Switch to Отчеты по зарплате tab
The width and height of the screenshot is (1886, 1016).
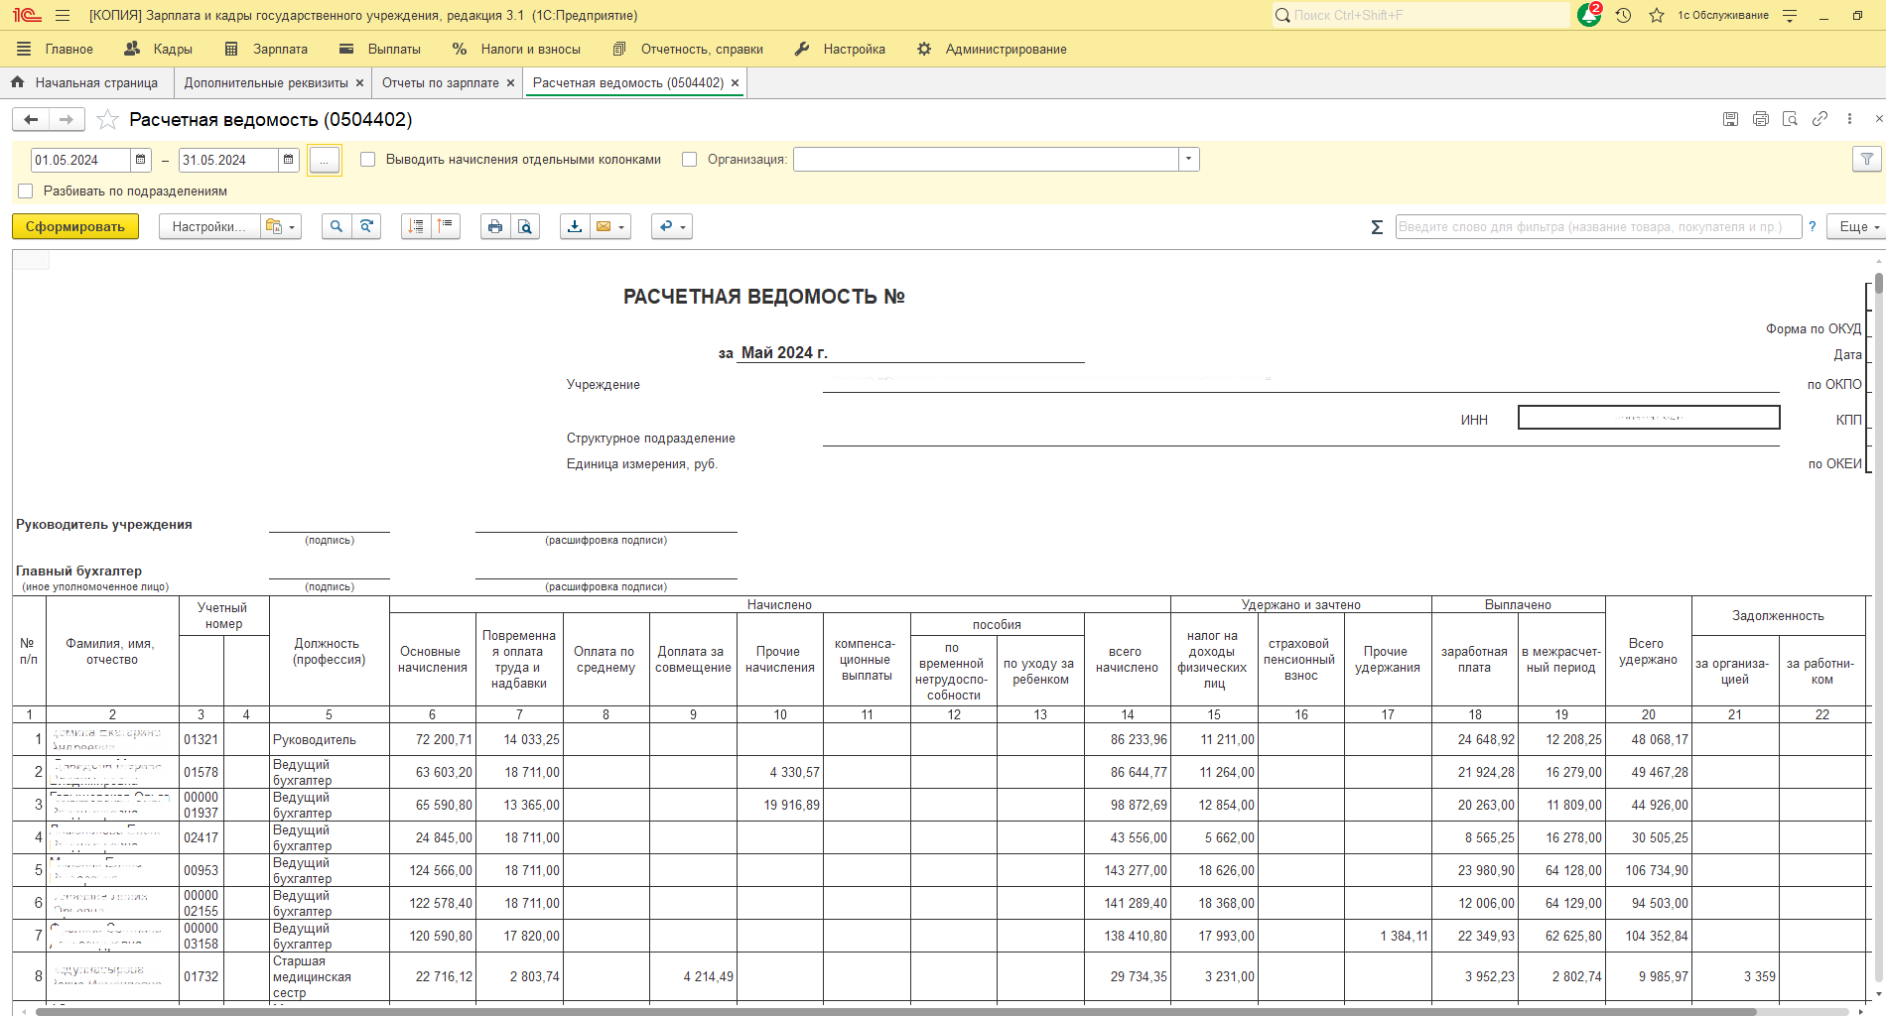tap(441, 82)
